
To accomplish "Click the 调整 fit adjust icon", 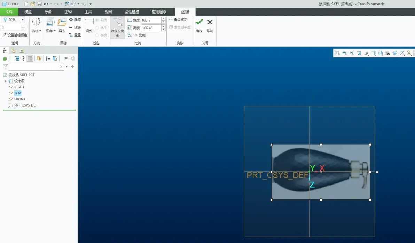I will coord(89,22).
